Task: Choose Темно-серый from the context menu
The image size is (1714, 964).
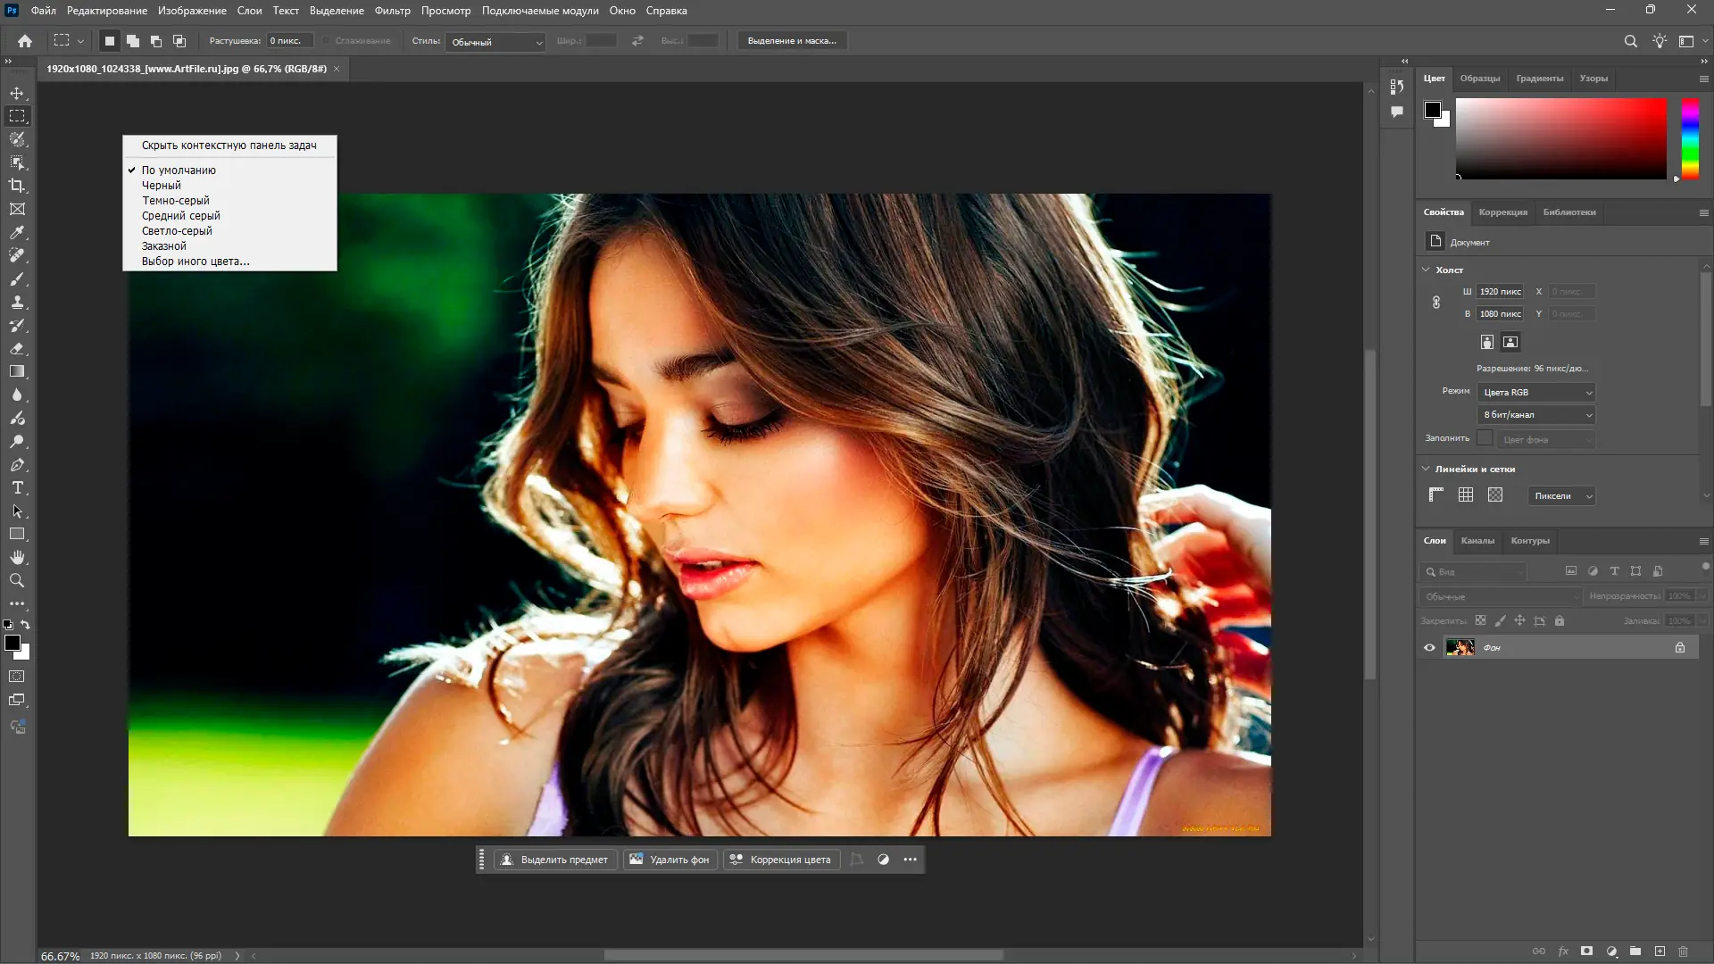Action: (176, 200)
